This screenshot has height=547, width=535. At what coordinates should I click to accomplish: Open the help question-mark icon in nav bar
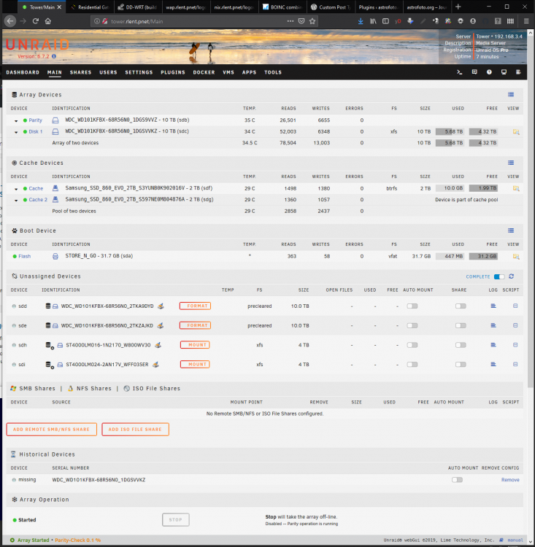tap(489, 72)
